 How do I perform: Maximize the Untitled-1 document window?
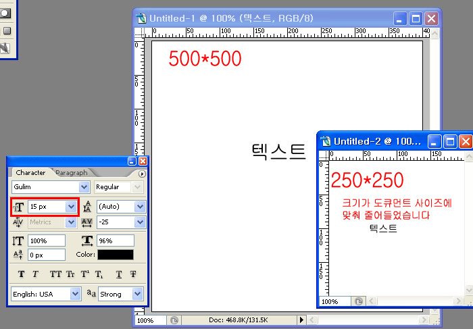tap(416, 19)
